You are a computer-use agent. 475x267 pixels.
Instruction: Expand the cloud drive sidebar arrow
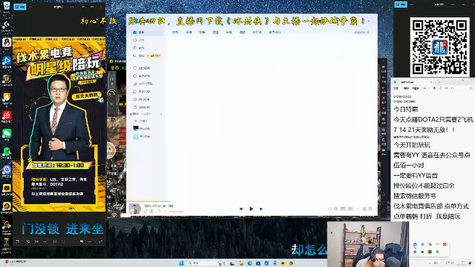(131, 91)
